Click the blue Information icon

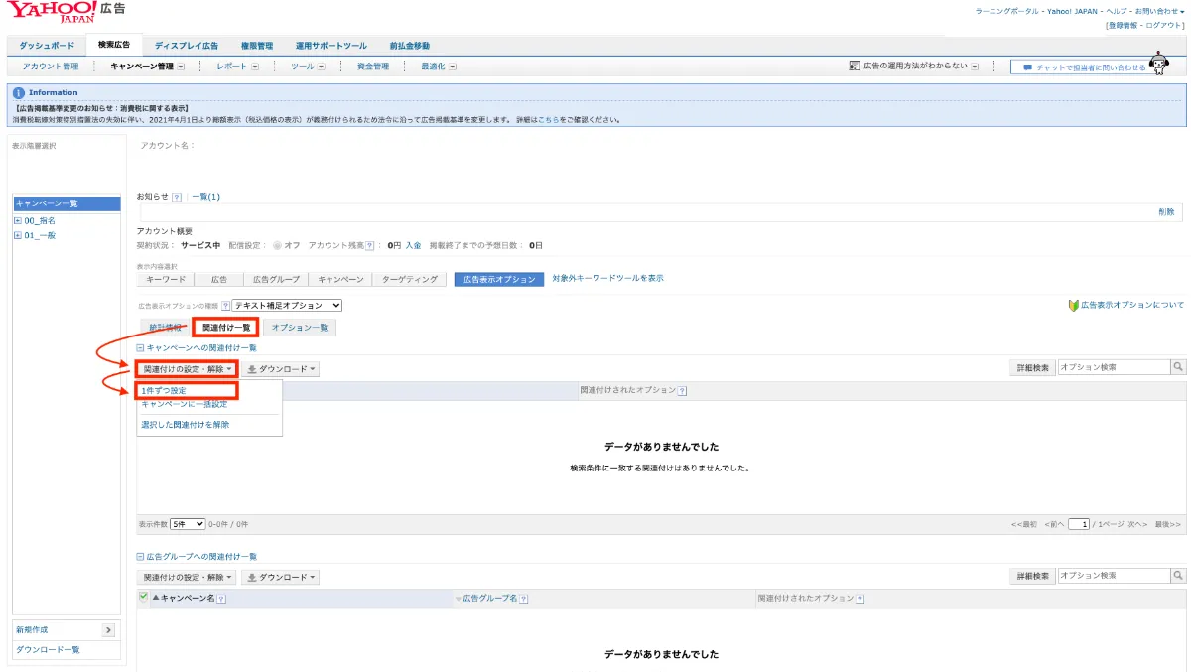(20, 92)
